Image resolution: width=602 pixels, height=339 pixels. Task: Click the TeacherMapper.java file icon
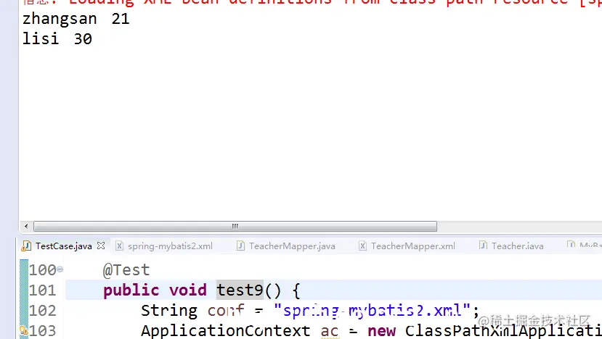point(240,246)
